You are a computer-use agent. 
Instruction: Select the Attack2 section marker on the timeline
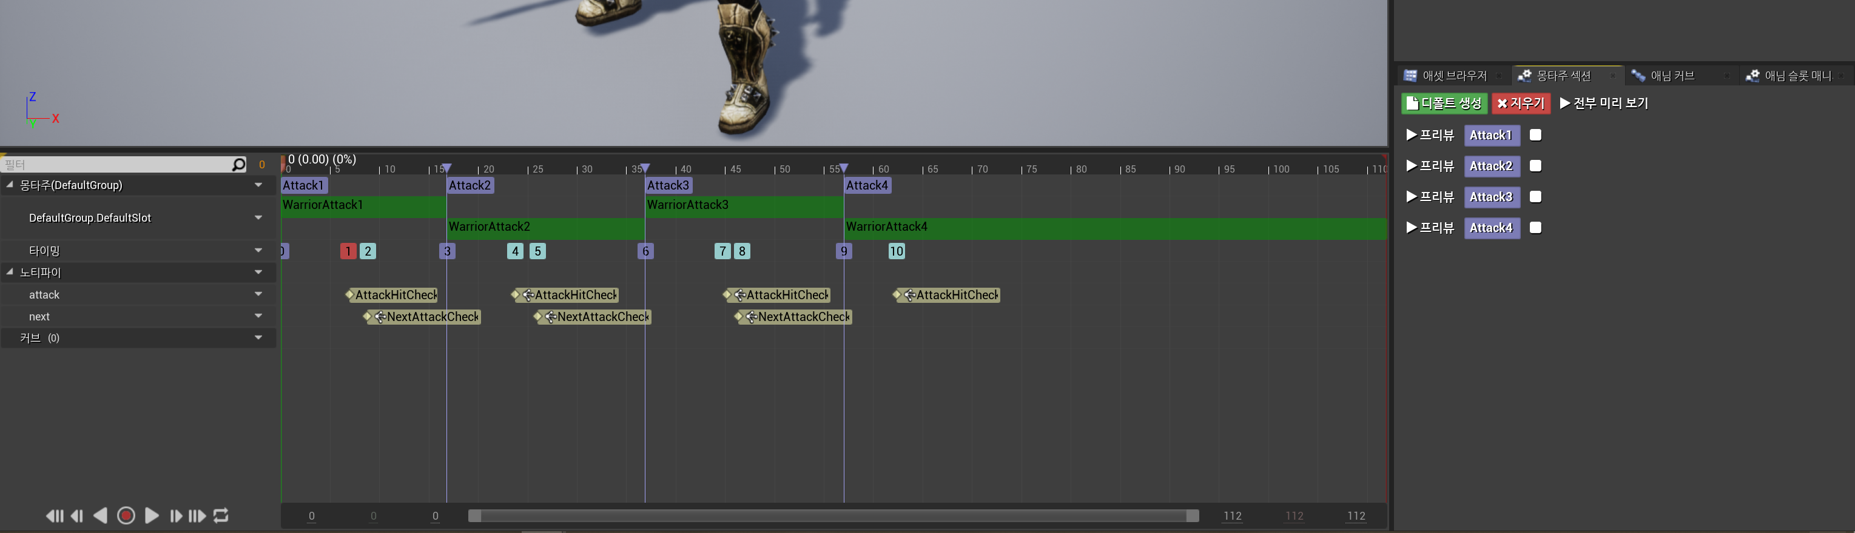470,185
